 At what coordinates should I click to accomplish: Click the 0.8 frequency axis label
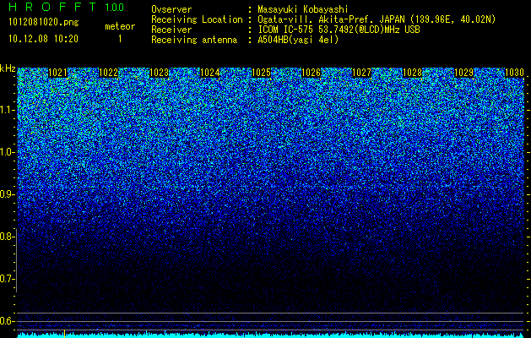[x=8, y=237]
